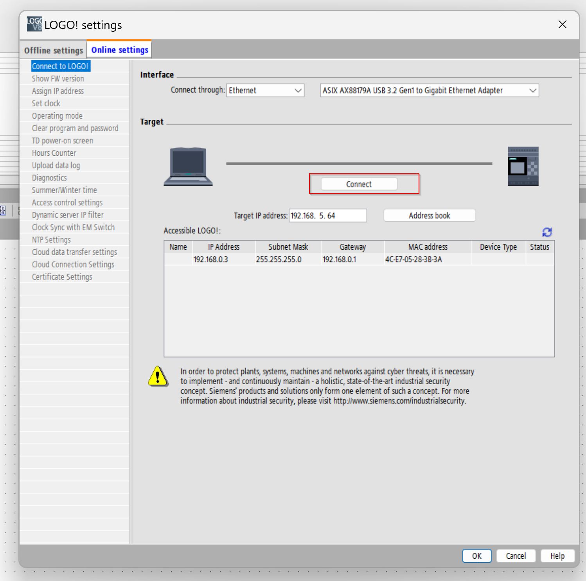Expand the network adapter dropdown
The height and width of the screenshot is (581, 586).
pos(430,90)
